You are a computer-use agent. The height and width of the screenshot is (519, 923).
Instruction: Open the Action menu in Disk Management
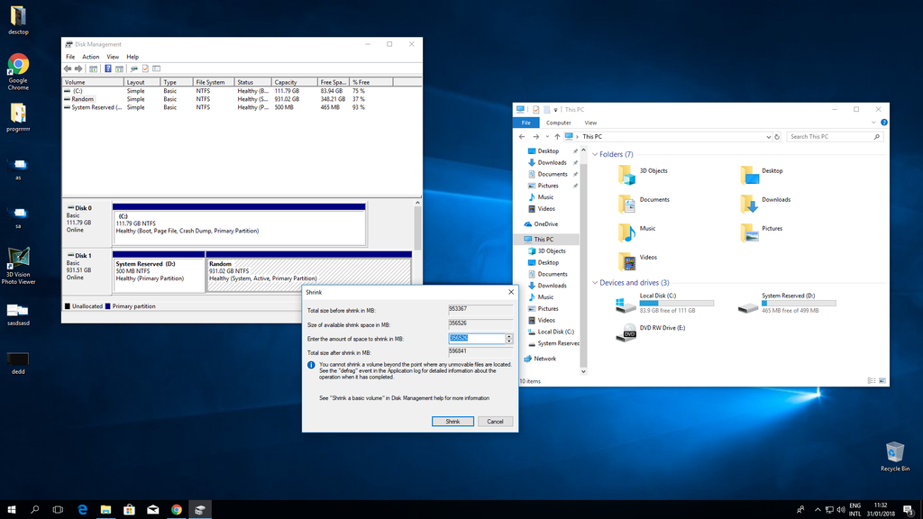[91, 57]
